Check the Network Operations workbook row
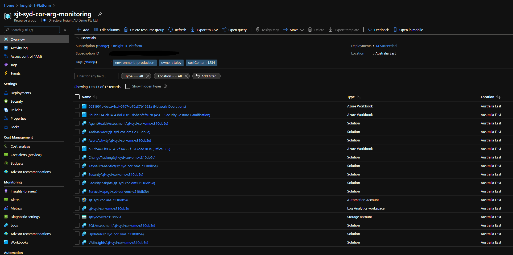 (77, 106)
